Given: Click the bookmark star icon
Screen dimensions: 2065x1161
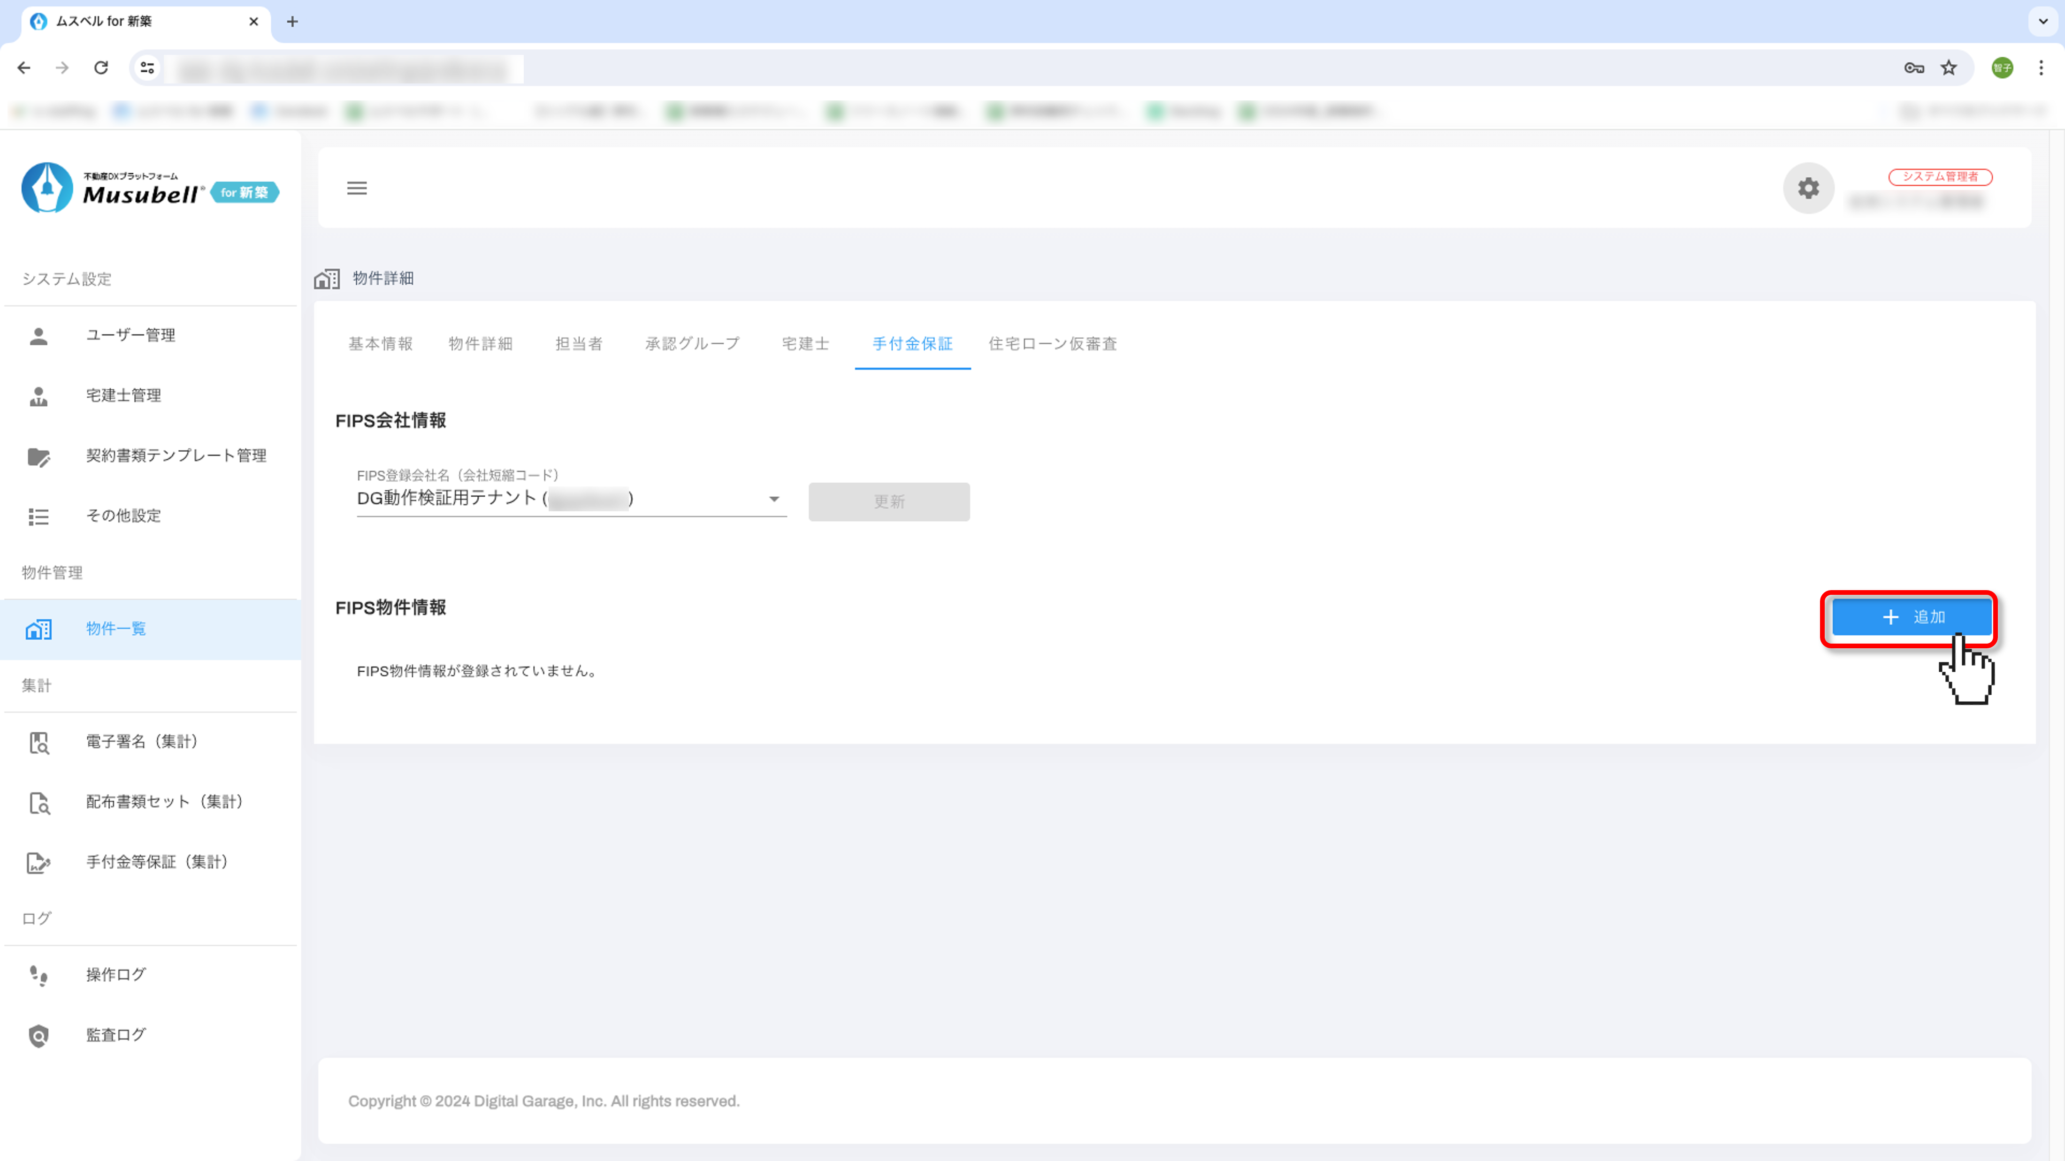Looking at the screenshot, I should pyautogui.click(x=1949, y=68).
